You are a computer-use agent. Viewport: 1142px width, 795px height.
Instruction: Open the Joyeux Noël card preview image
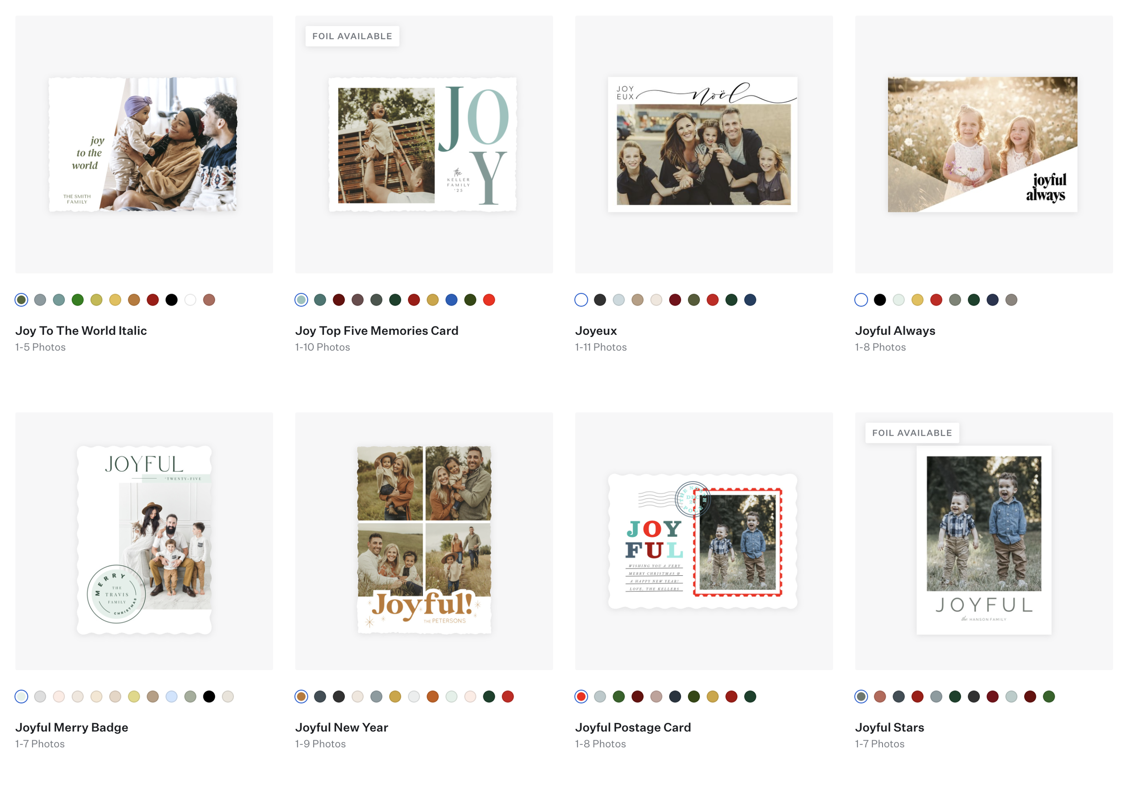click(x=703, y=144)
